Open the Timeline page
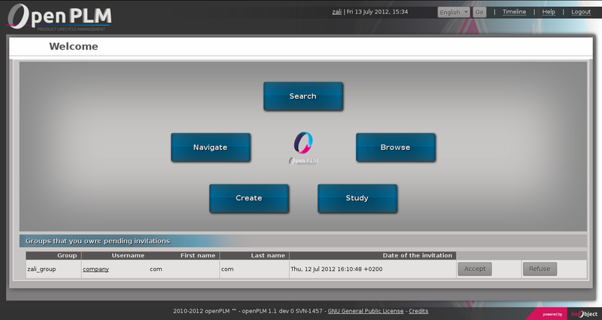Image resolution: width=602 pixels, height=320 pixels. 514,12
